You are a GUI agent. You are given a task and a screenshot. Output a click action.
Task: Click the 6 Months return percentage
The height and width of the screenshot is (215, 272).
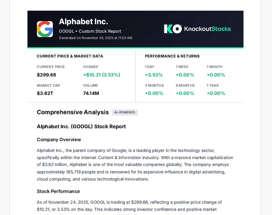[x=185, y=93]
